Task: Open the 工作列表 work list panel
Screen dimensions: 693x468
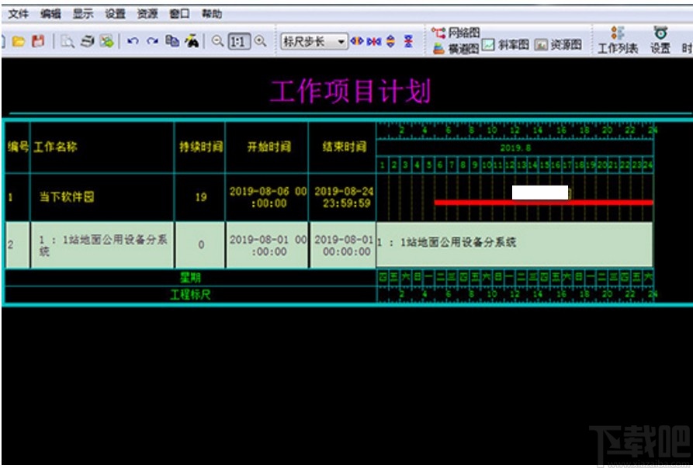Action: pos(619,39)
